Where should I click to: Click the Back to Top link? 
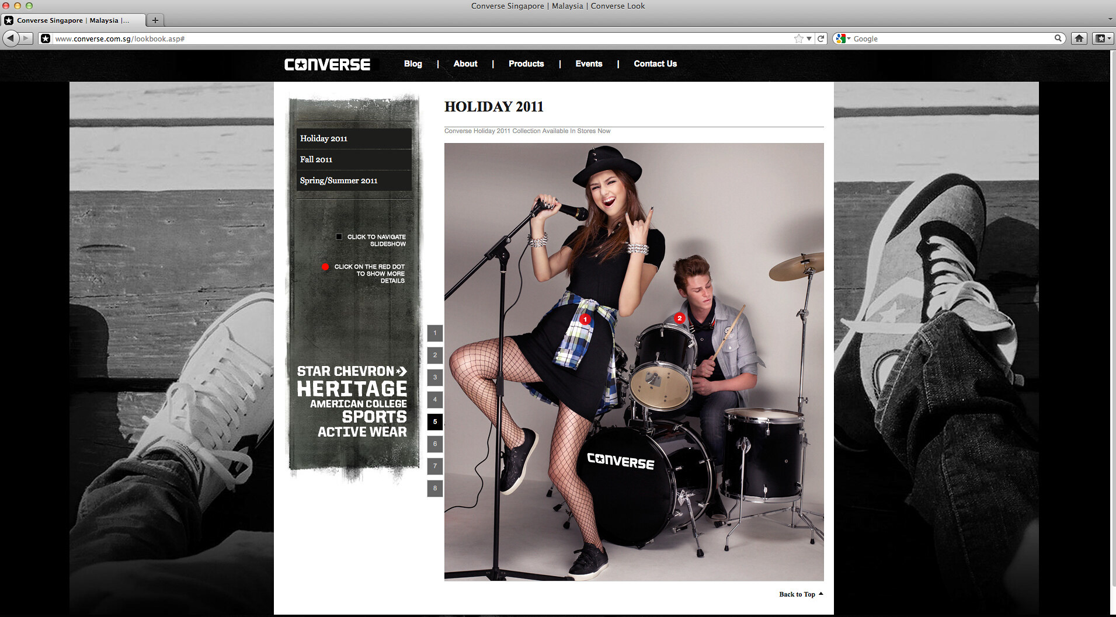coord(801,594)
